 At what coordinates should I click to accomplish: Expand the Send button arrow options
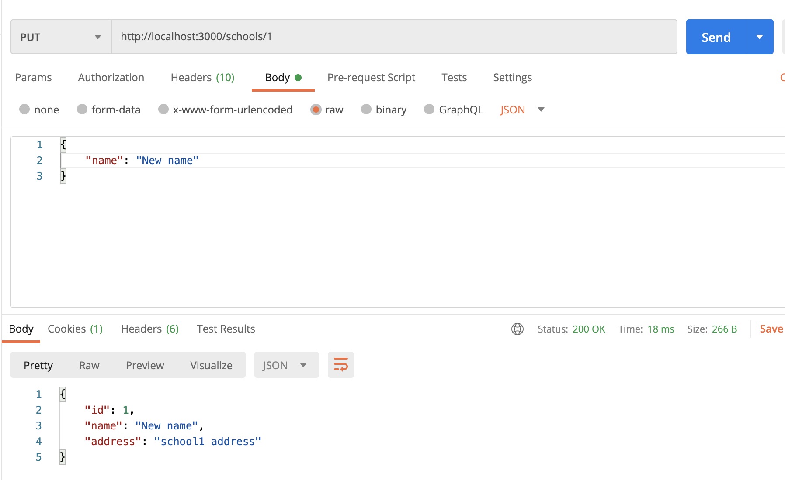(x=760, y=37)
